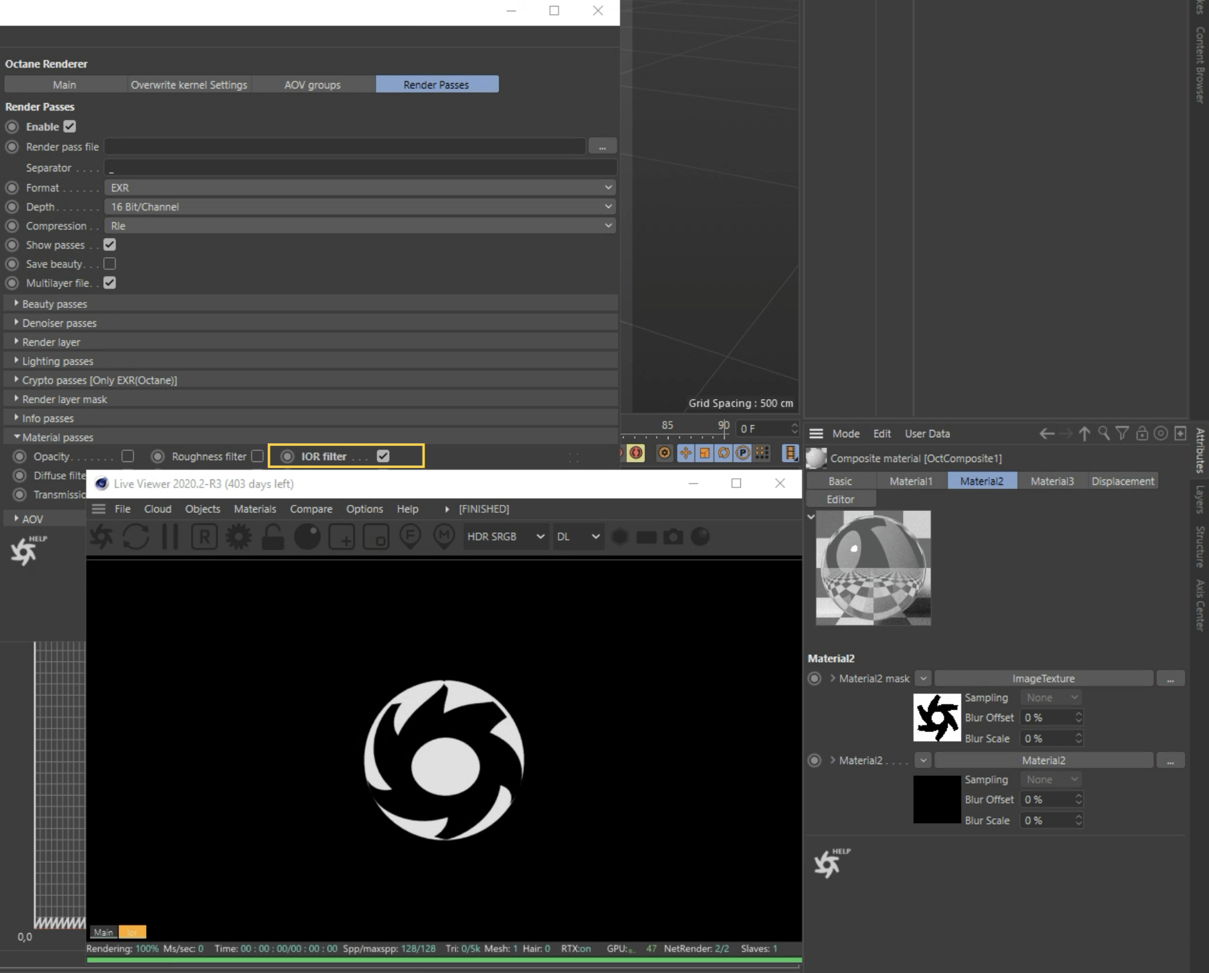1209x973 pixels.
Task: Check the Opacity material pass checkbox
Action: point(128,456)
